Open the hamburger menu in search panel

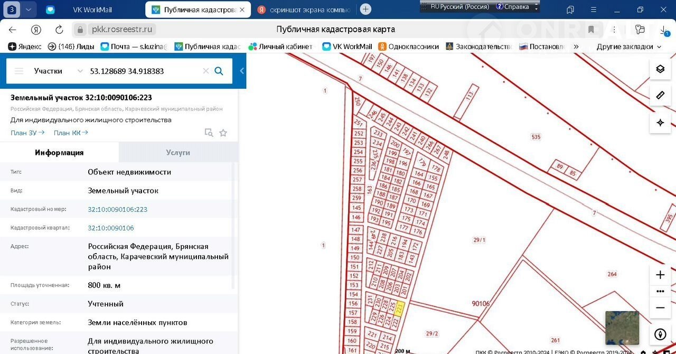tap(19, 71)
